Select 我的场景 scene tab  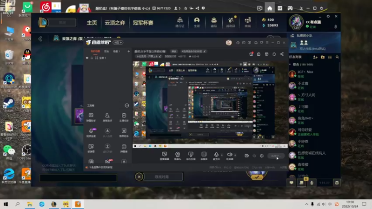pyautogui.click(x=95, y=51)
